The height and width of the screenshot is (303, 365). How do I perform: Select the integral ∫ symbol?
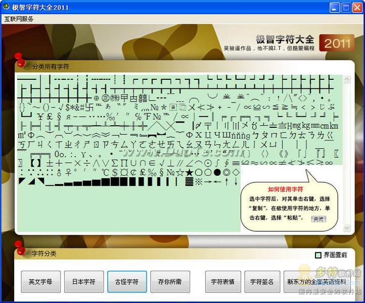pyautogui.click(x=217, y=163)
